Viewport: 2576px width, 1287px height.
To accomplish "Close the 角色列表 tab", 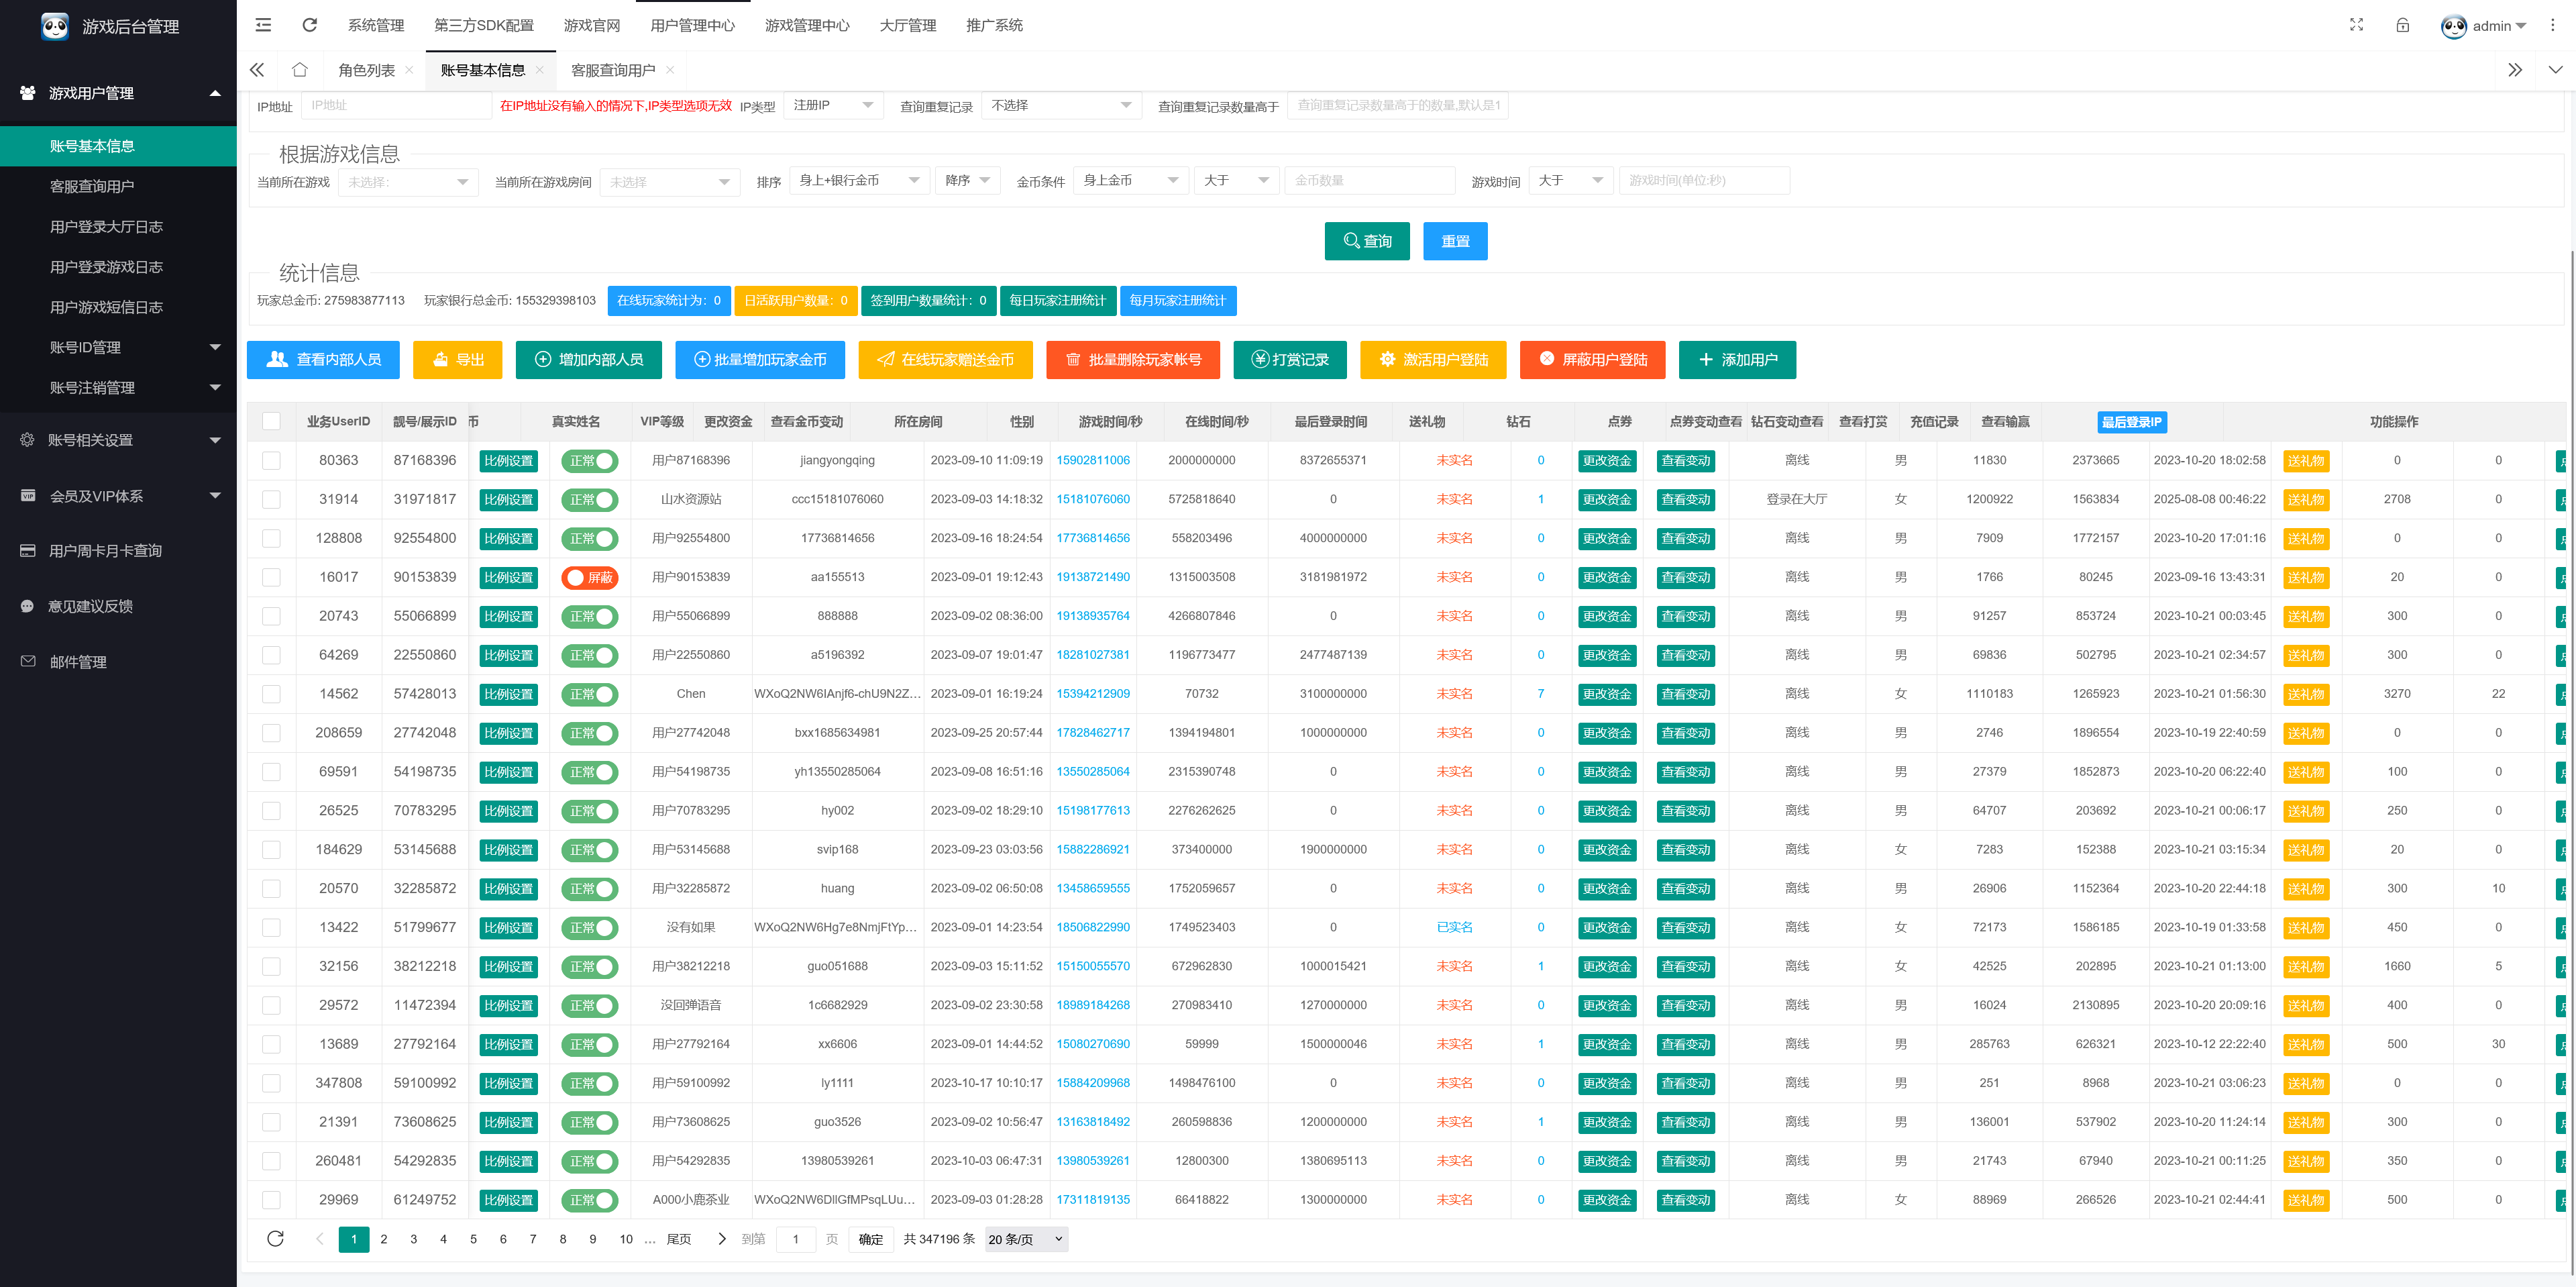I will tap(409, 70).
